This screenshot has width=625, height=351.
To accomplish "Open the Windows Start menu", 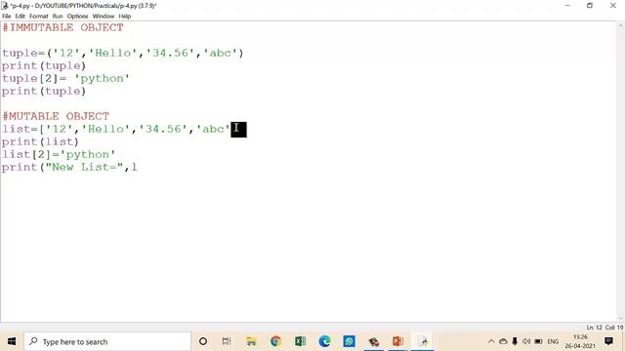I will click(12, 341).
